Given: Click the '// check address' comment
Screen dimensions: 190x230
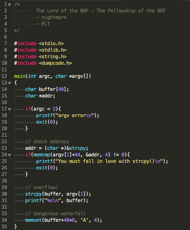Looking at the screenshot, I should click(47, 142).
